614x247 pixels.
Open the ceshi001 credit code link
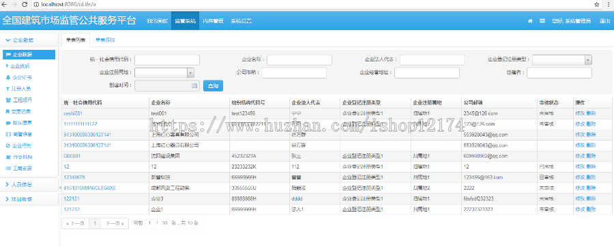(73, 113)
